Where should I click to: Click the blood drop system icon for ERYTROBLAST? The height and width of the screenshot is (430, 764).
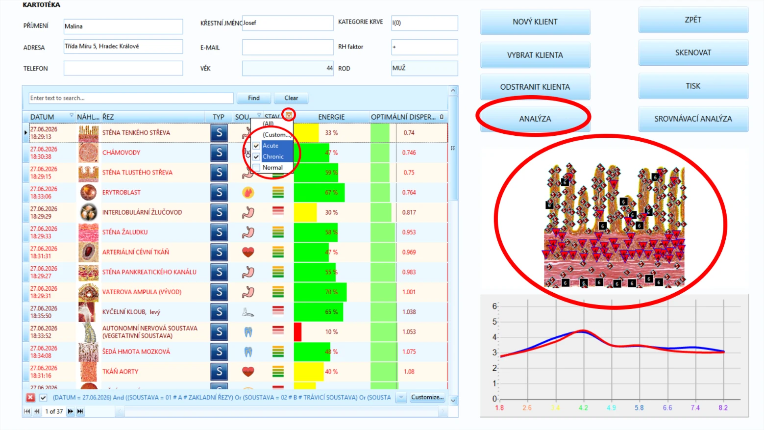click(248, 192)
